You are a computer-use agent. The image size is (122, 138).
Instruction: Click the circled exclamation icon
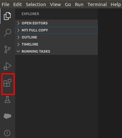[x=7, y=133]
